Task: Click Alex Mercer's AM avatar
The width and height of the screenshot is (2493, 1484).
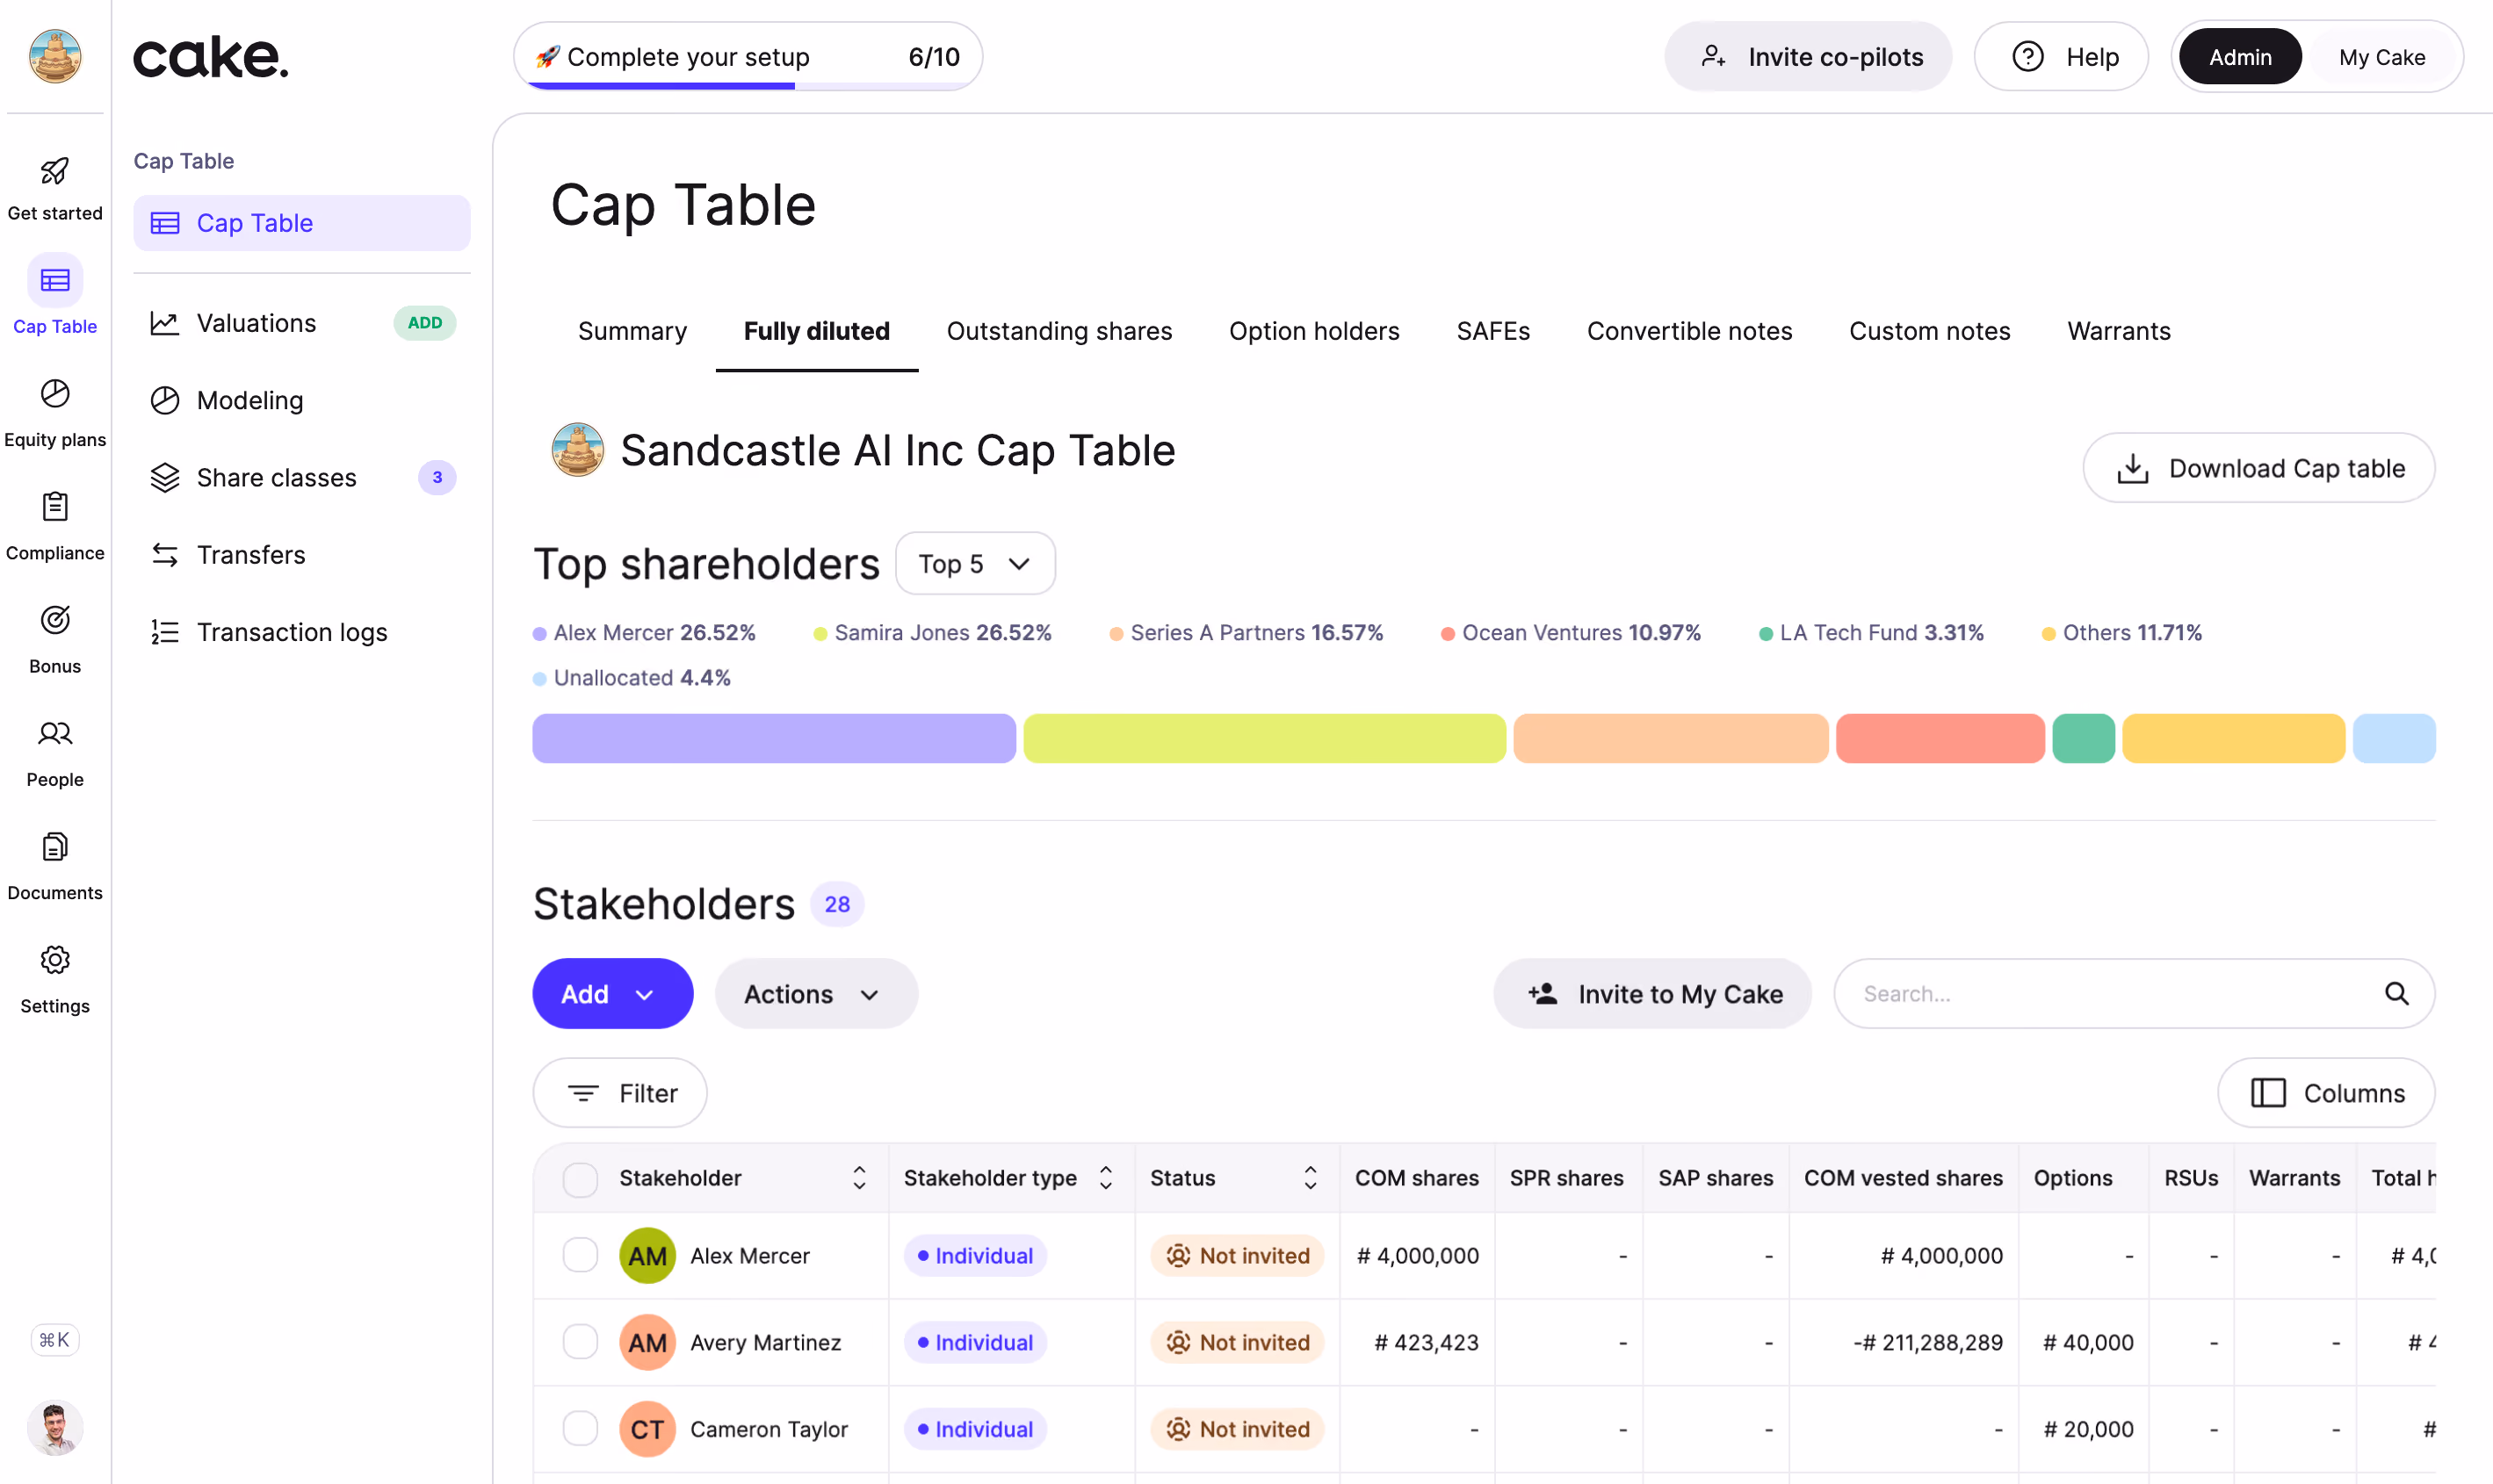Action: (x=647, y=1256)
